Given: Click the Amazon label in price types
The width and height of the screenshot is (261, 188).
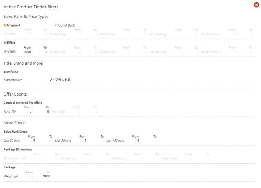Looking at the screenshot, I should pyautogui.click(x=13, y=25).
